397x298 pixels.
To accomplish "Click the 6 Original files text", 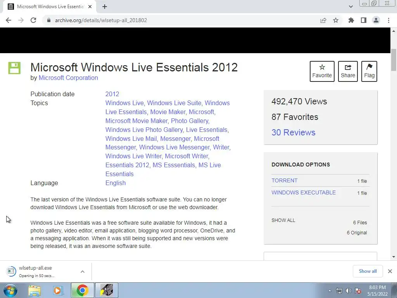I will tap(357, 233).
